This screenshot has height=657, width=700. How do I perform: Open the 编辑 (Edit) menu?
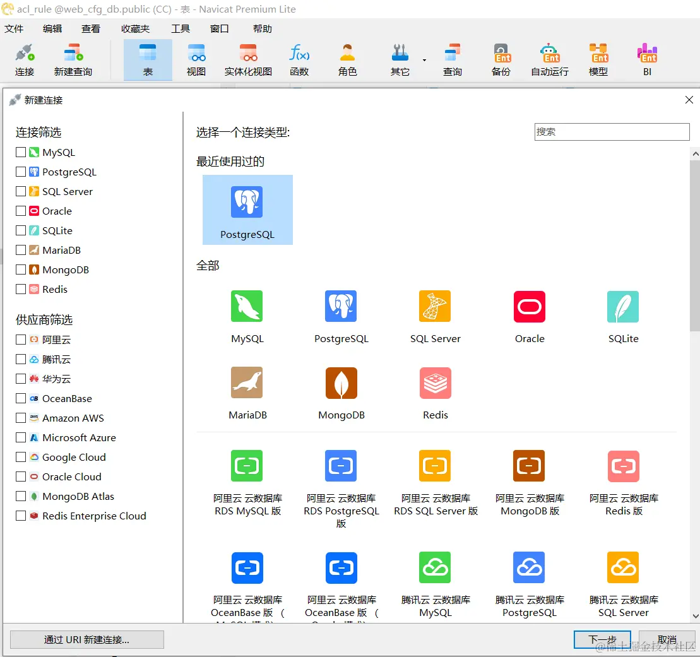tap(52, 29)
